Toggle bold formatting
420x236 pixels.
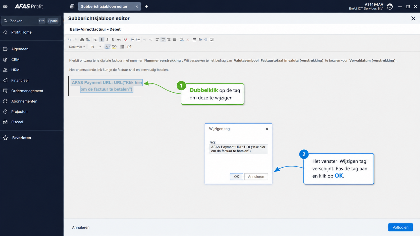coord(102,40)
